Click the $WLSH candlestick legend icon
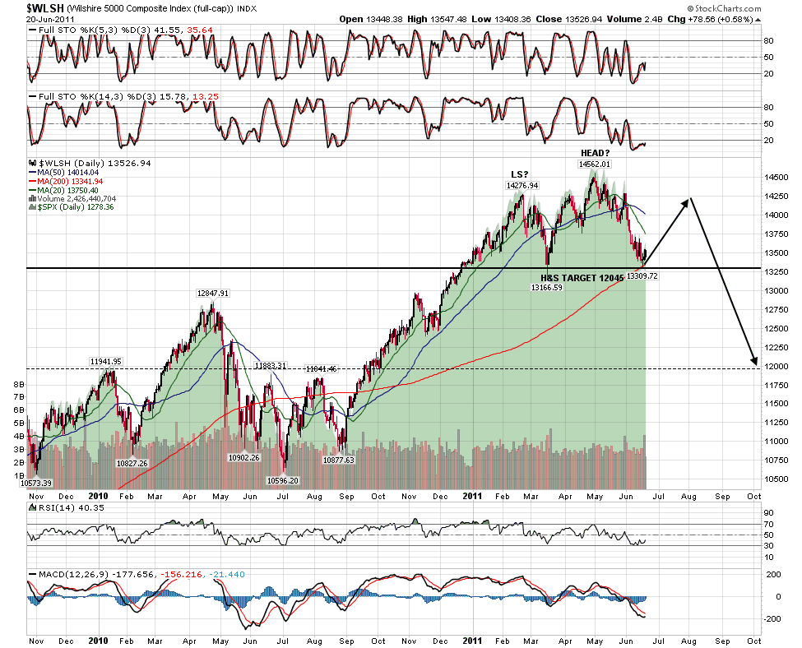The height and width of the screenshot is (648, 802). [33, 164]
